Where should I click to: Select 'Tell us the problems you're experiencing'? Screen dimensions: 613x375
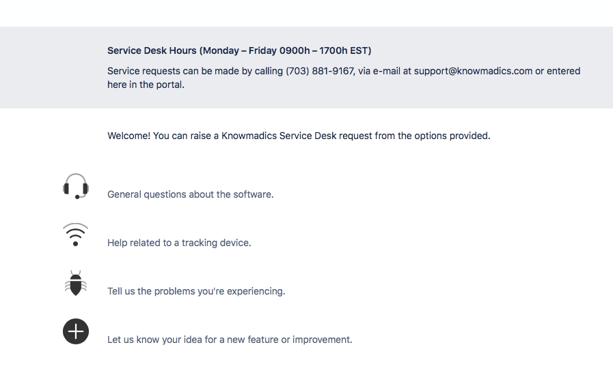click(x=196, y=291)
